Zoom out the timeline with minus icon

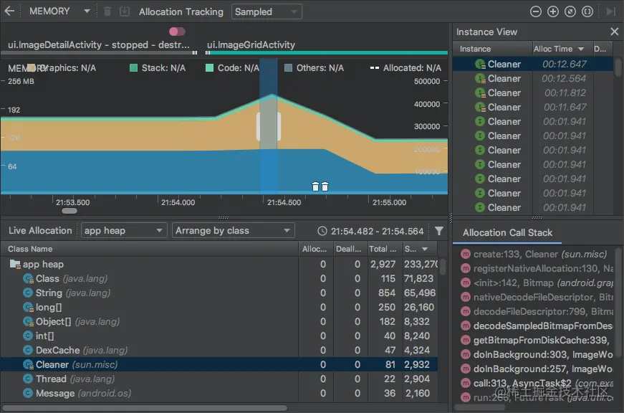pos(536,11)
